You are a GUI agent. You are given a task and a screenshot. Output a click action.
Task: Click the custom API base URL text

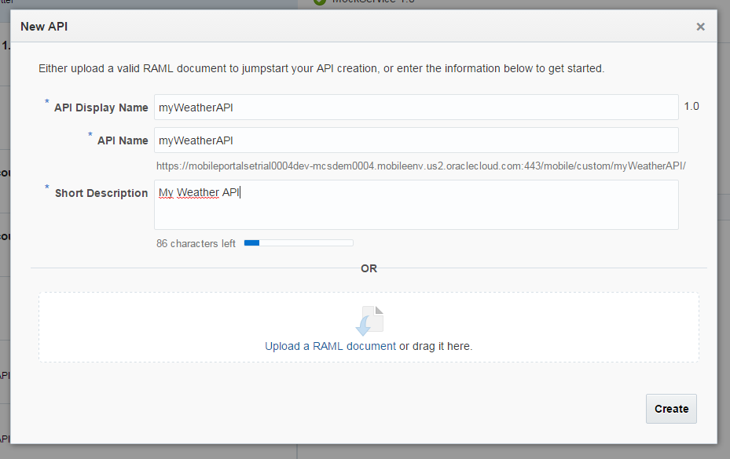(420, 166)
